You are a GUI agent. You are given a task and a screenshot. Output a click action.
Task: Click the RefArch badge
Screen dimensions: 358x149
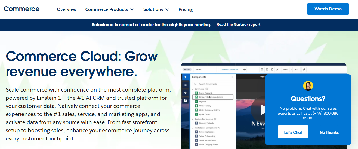(x=187, y=69)
